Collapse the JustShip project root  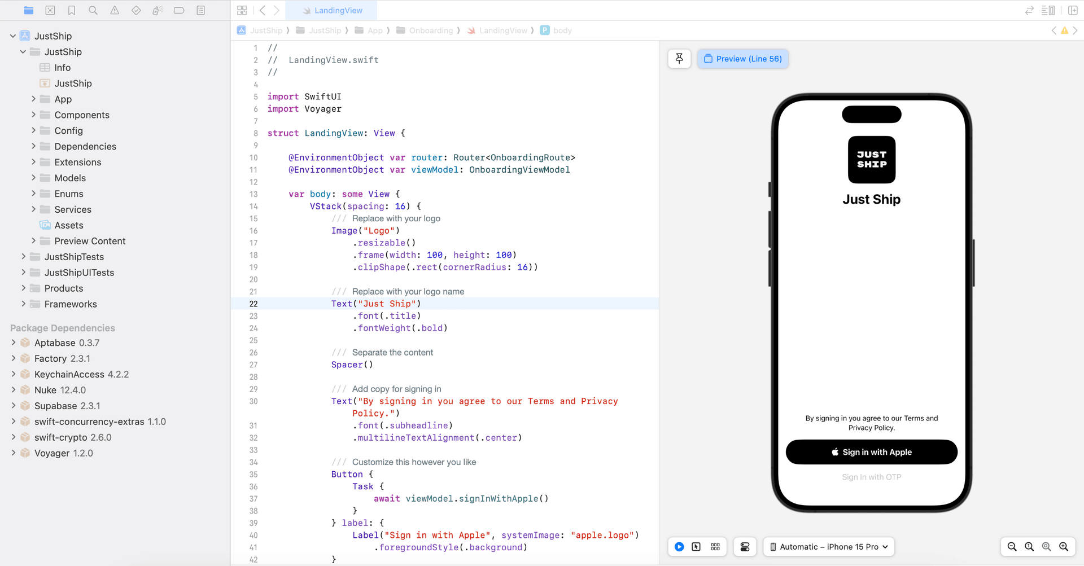13,36
